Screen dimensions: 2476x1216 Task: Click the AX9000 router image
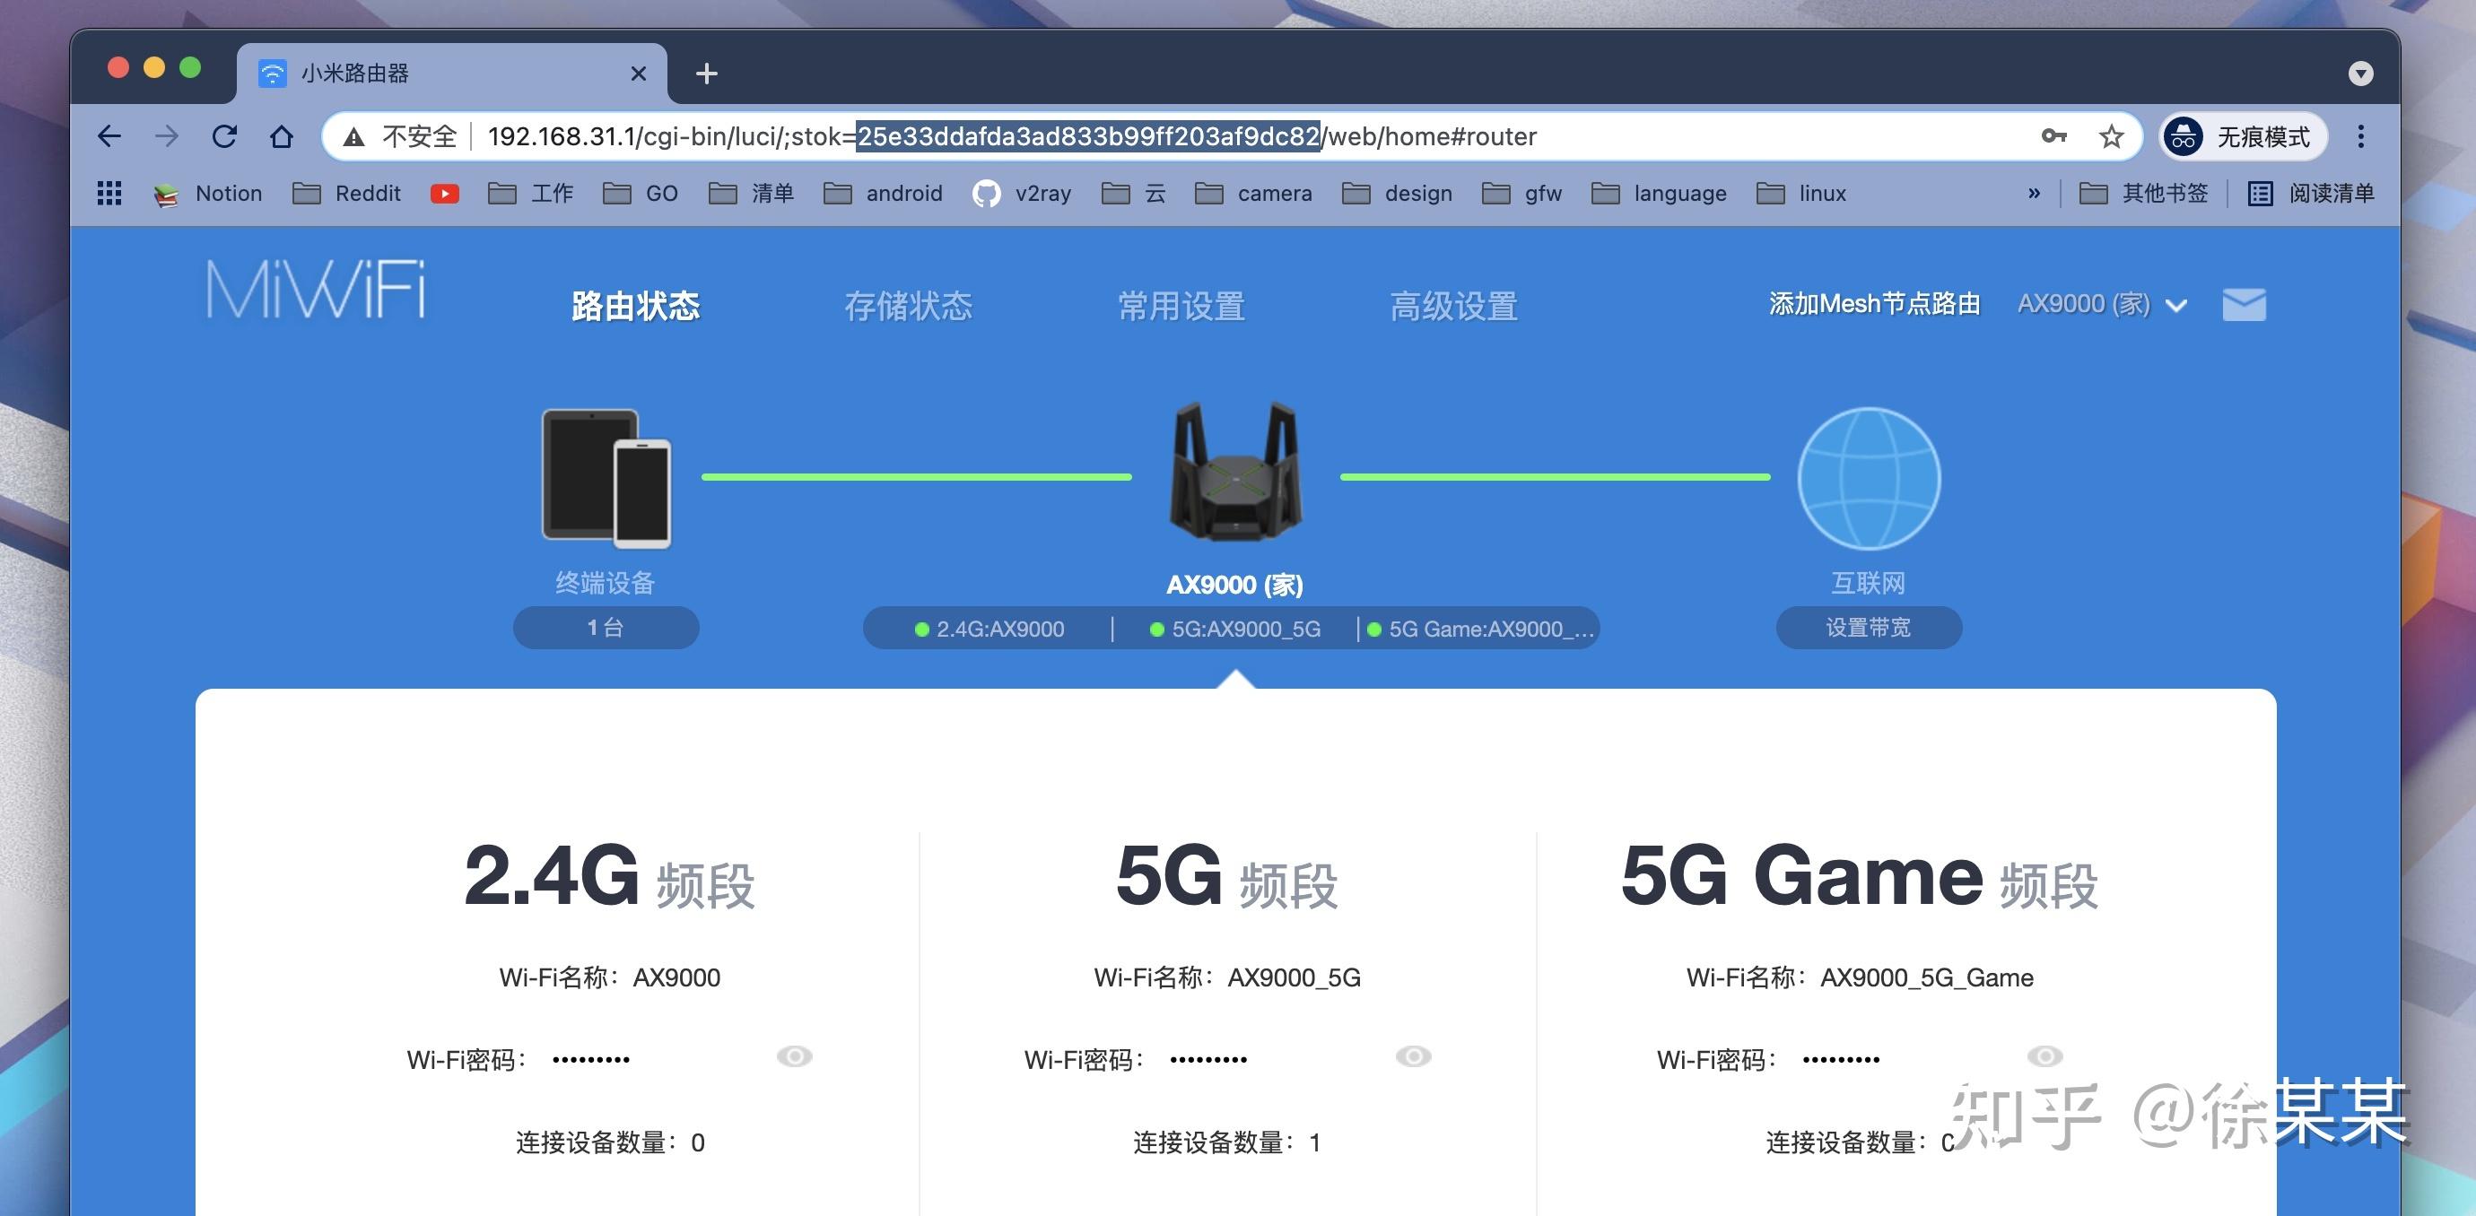(x=1235, y=473)
